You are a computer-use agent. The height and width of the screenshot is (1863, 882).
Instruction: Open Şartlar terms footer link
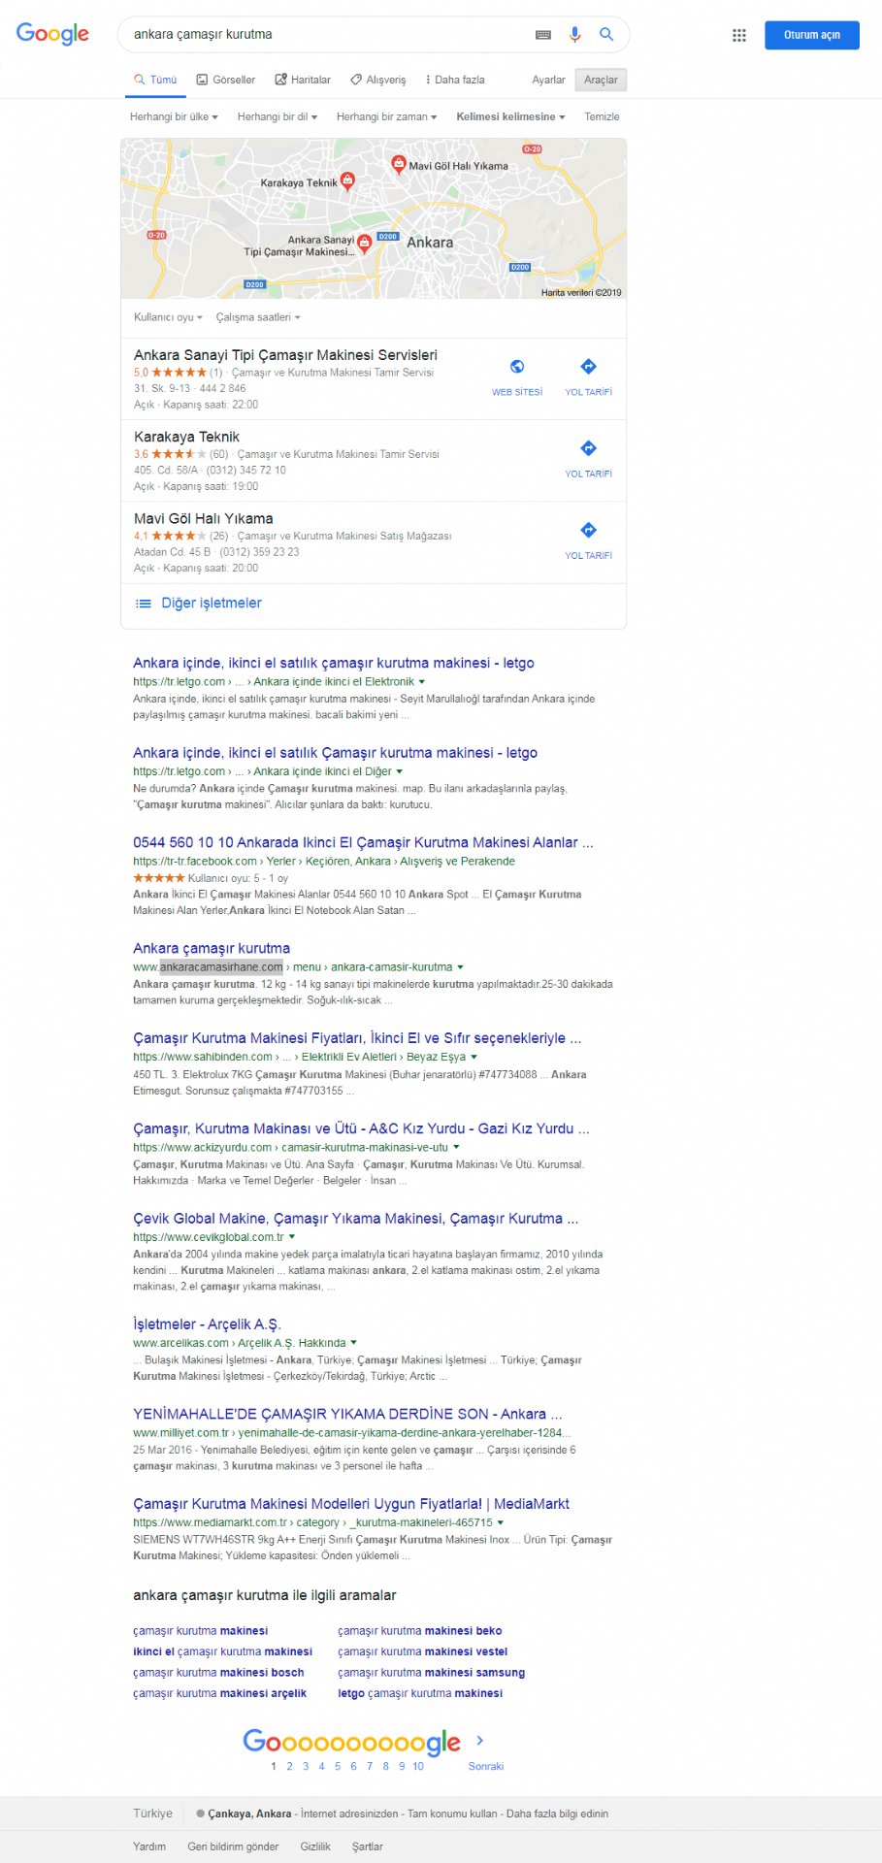367,1847
